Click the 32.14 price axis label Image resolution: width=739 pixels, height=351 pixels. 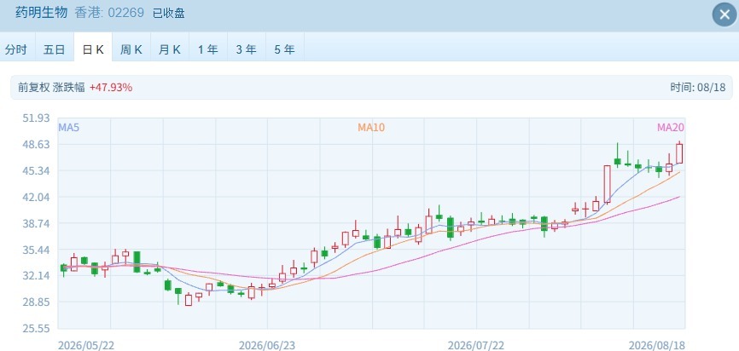[x=36, y=276]
